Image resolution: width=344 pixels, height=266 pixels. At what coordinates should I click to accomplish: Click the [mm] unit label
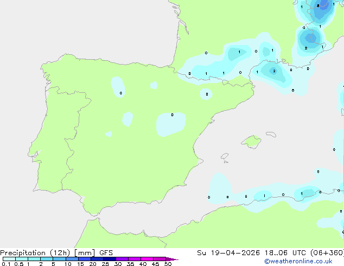pos(85,253)
